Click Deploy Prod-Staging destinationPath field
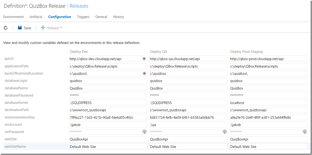 (268, 110)
